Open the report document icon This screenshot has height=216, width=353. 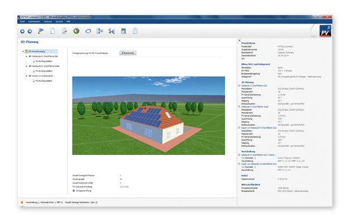135,31
